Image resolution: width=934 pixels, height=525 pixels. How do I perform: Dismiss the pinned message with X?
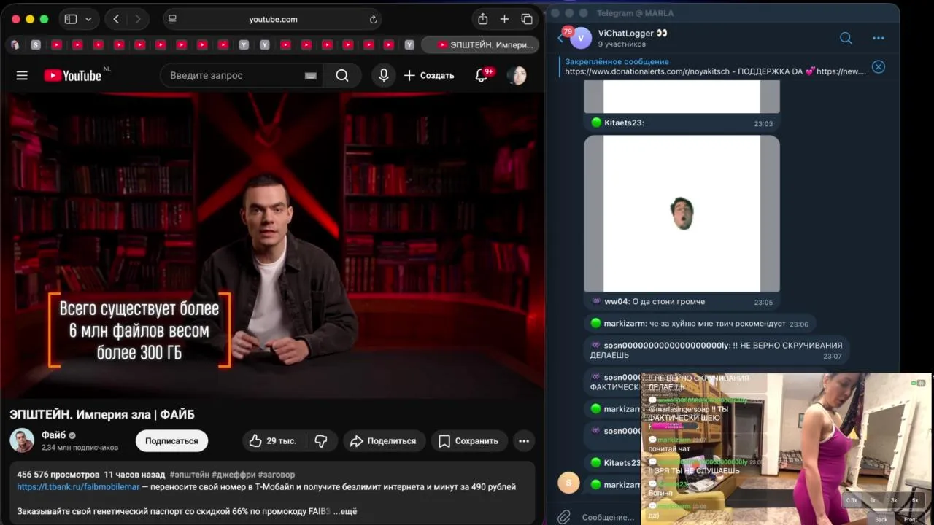(879, 66)
